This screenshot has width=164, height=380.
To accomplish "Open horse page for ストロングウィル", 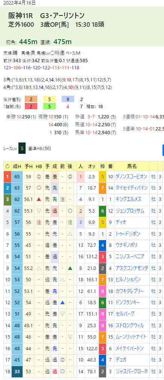I will click(x=130, y=325).
